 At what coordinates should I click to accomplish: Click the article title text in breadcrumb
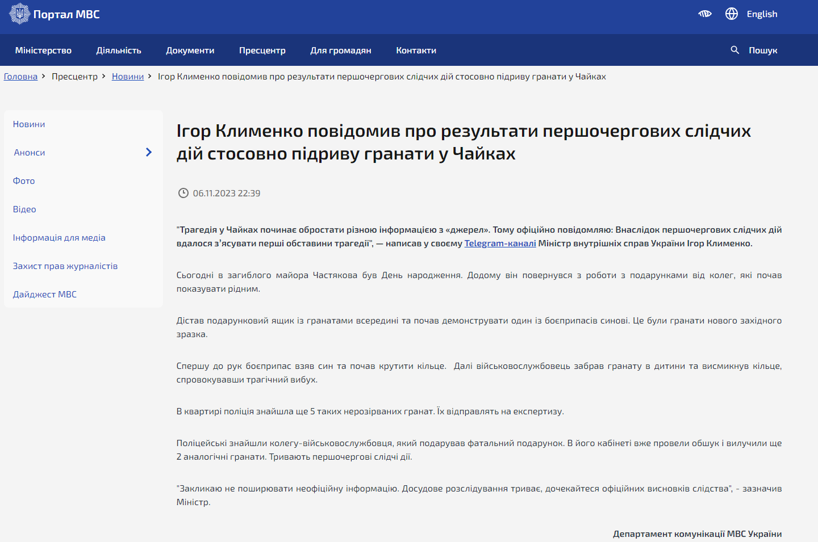[x=382, y=77]
